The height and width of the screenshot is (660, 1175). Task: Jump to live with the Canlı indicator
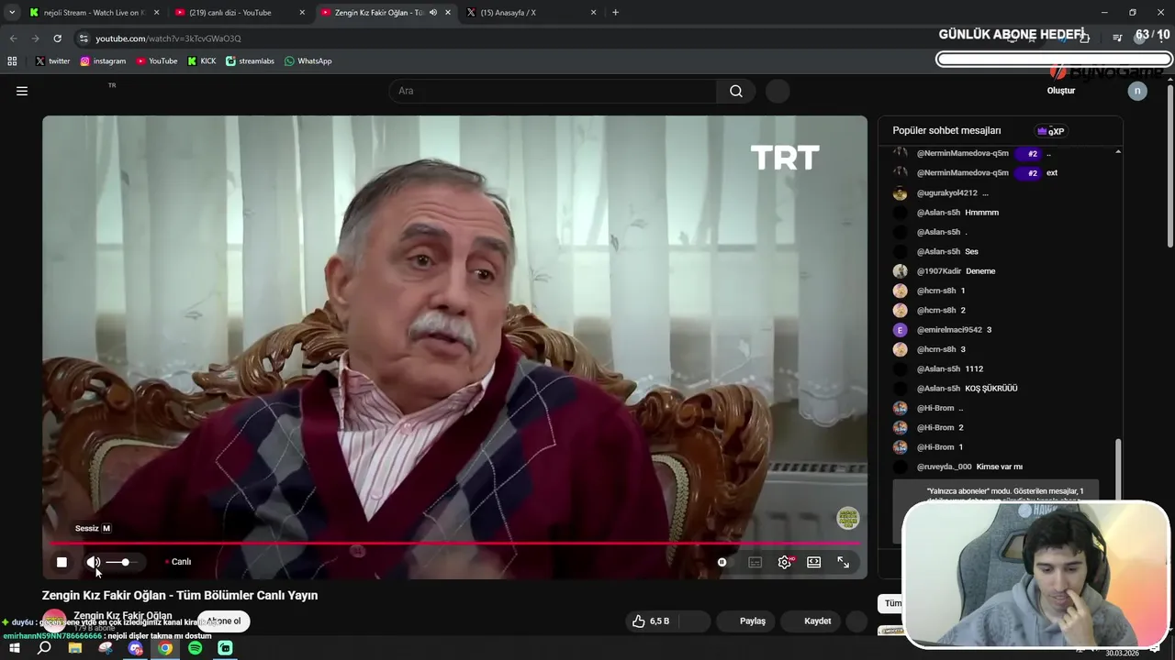click(178, 562)
